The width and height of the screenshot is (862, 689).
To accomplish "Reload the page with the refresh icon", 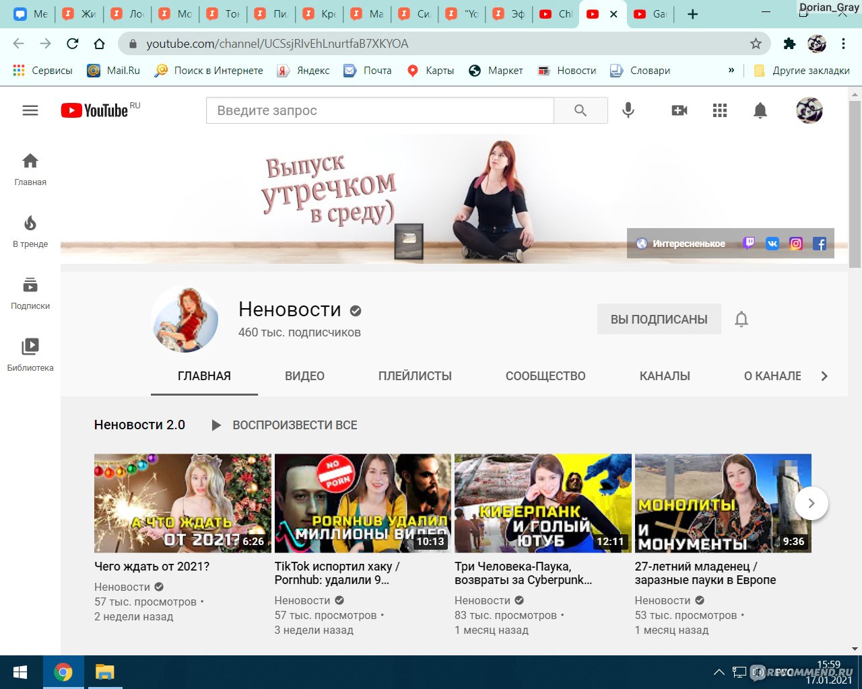I will (x=73, y=44).
